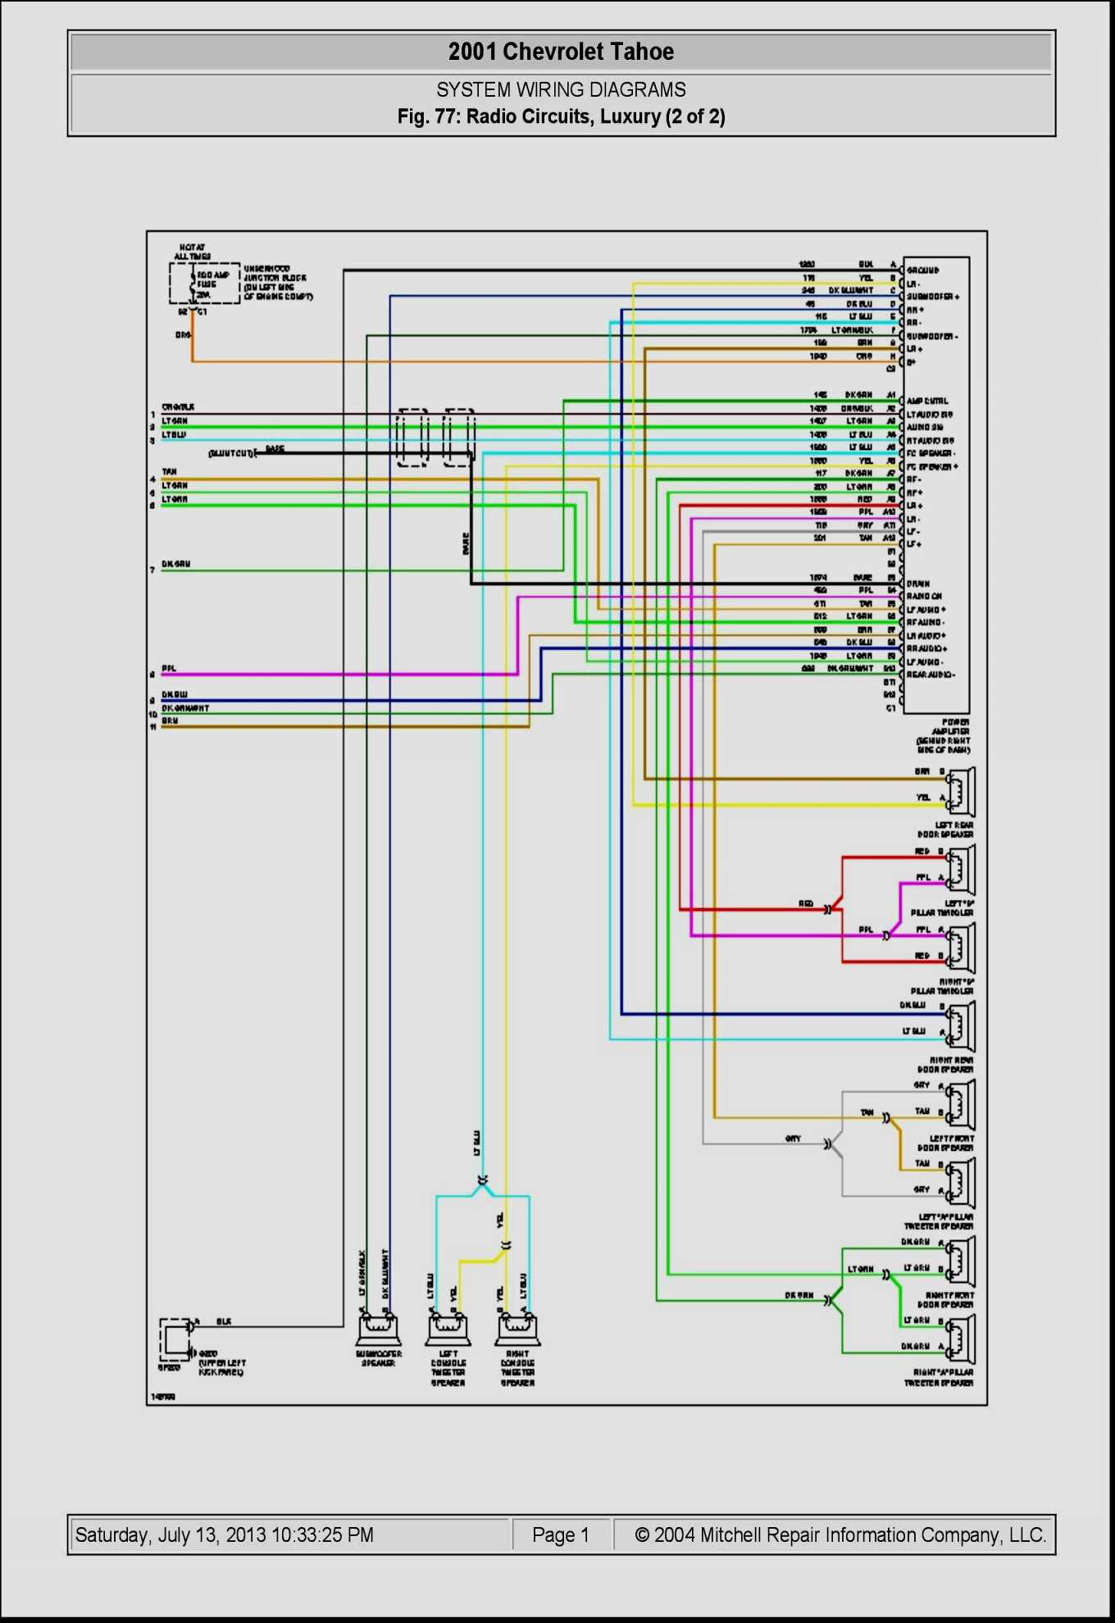Click the left console tweeter speaker symbol
Screen dimensions: 1115x1623
coord(448,1326)
